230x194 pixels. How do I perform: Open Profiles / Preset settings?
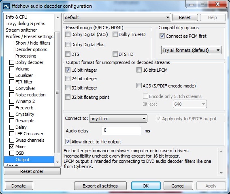(x=29, y=36)
